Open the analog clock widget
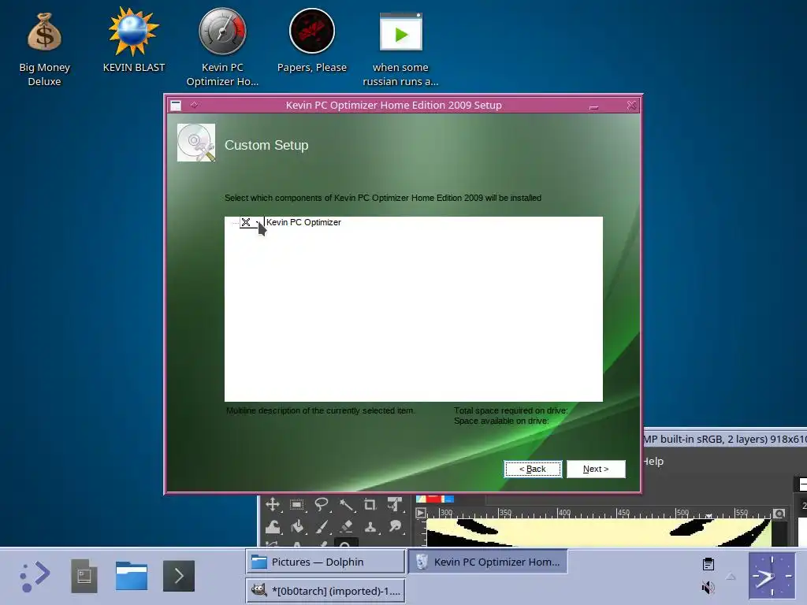Image resolution: width=807 pixels, height=605 pixels. [x=772, y=576]
